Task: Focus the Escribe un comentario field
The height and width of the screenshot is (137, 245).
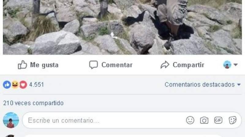Action: (x=132, y=120)
